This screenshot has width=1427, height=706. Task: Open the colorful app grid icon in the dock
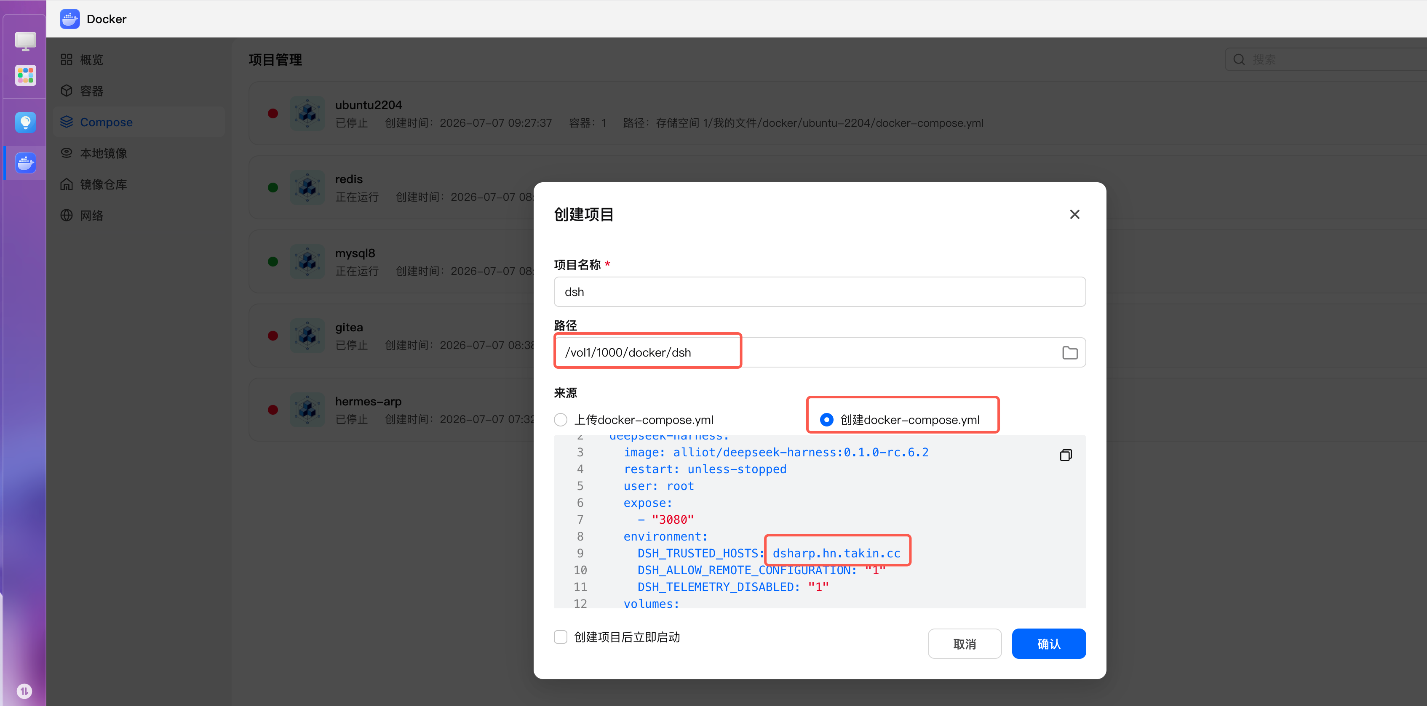tap(25, 75)
